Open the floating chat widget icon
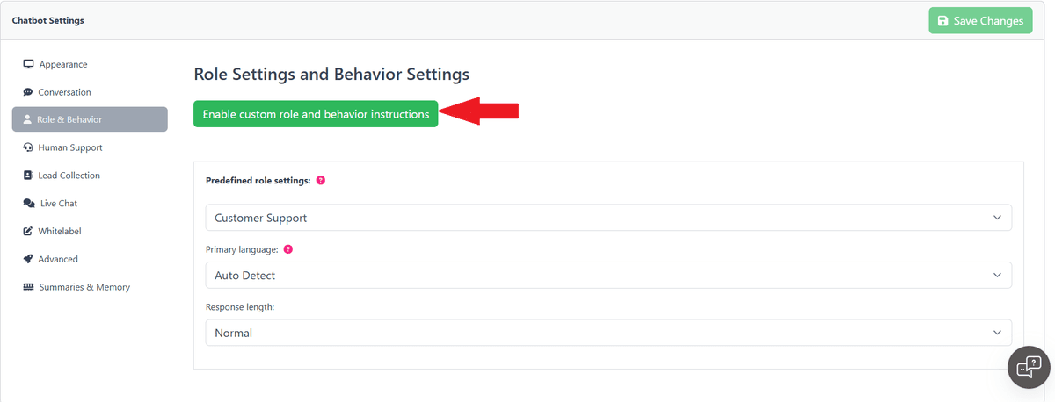Viewport: 1055px width, 402px height. coord(1028,366)
